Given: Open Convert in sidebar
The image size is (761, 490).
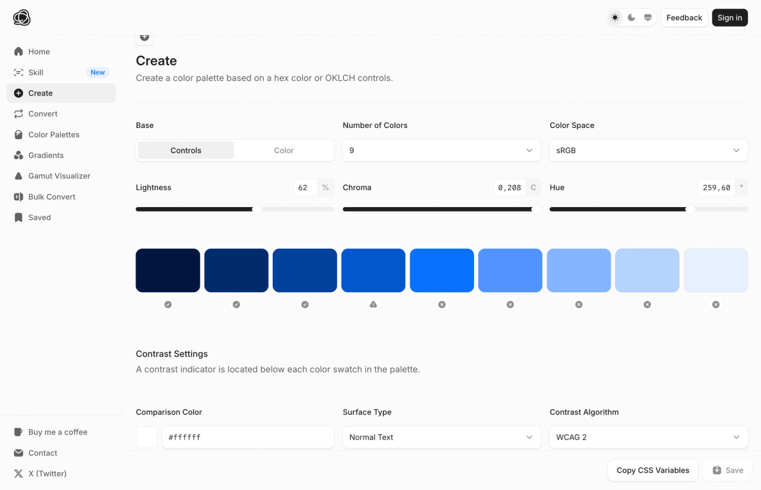Looking at the screenshot, I should (x=61, y=114).
